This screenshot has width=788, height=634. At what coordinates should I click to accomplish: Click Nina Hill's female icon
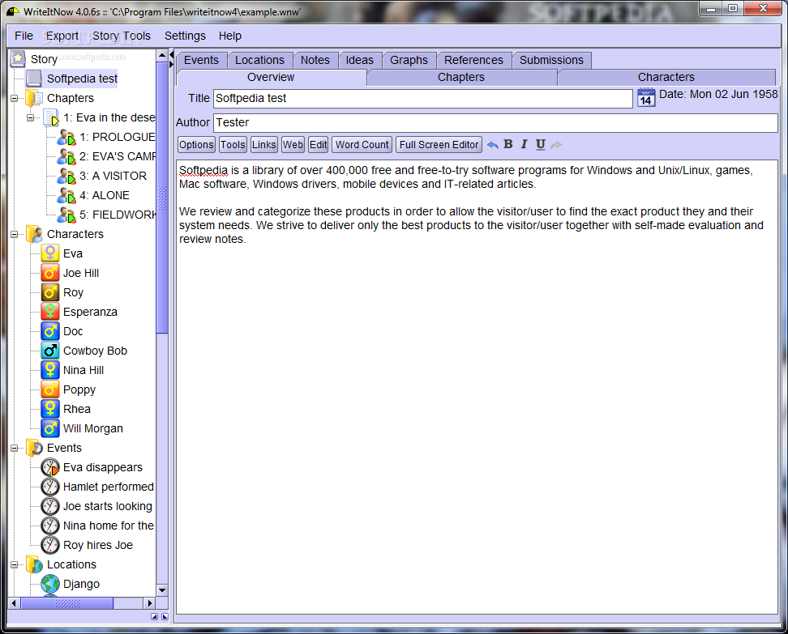coord(50,370)
